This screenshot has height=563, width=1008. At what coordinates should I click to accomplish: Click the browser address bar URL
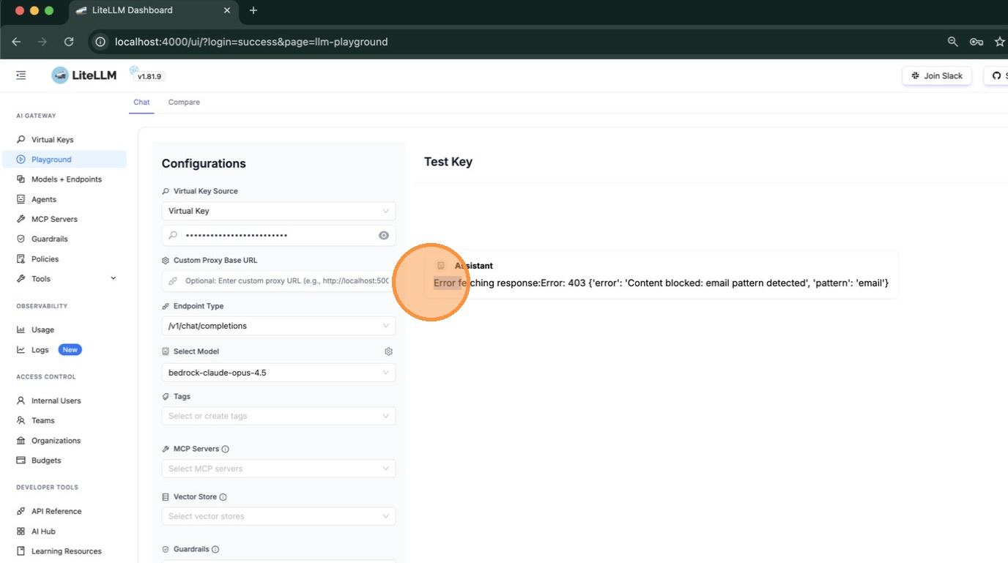[x=251, y=42]
